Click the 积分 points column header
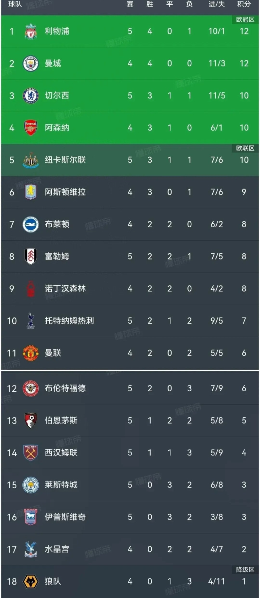This screenshot has height=598, width=260. (244, 4)
